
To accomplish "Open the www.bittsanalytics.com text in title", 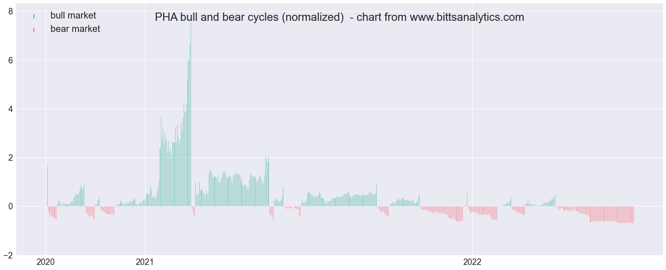I will [x=465, y=17].
